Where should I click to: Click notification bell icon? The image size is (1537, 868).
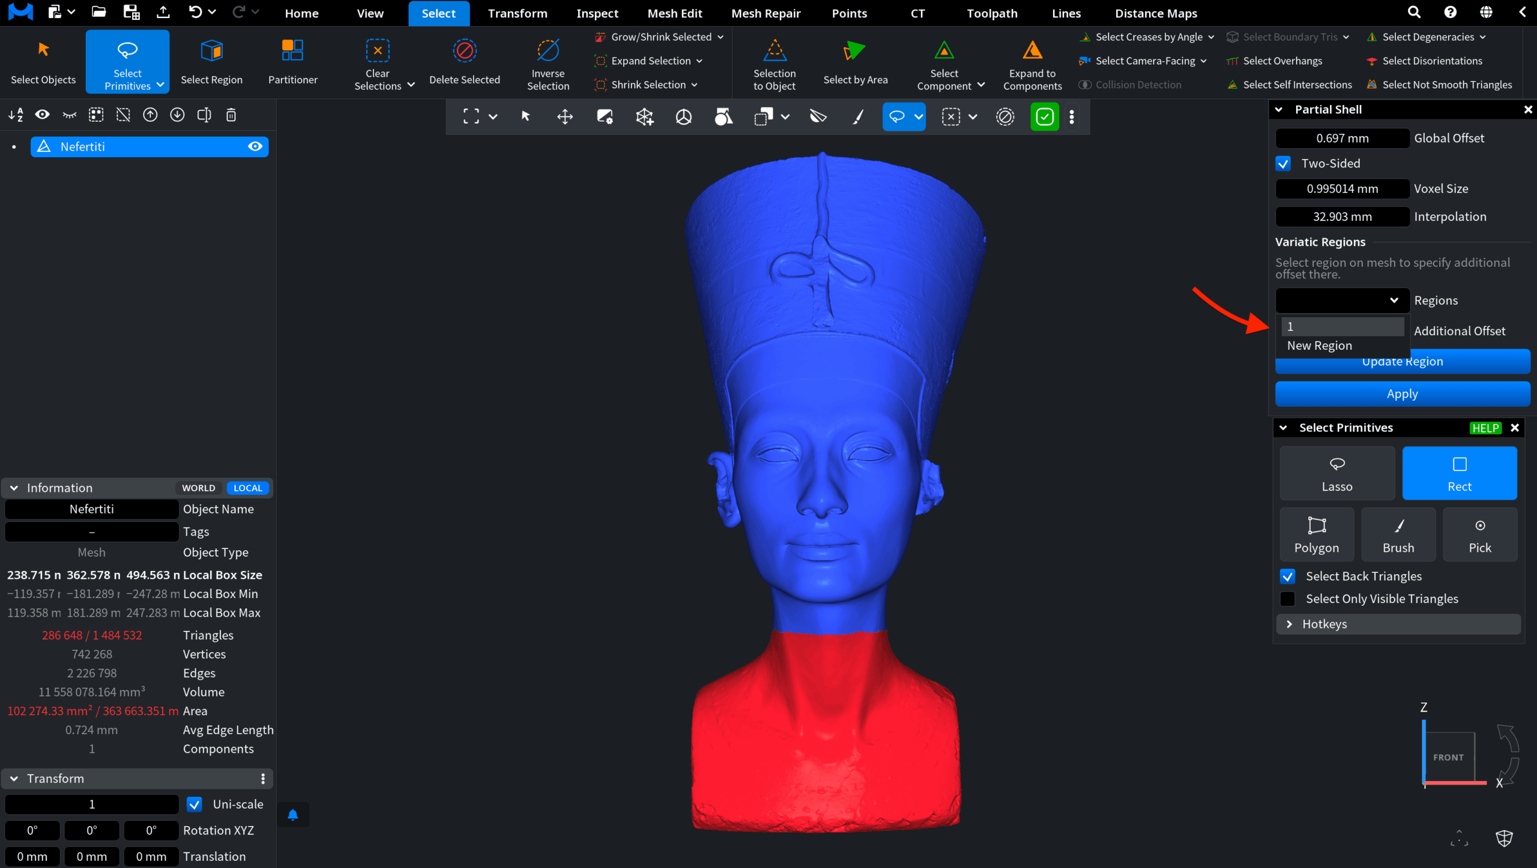[x=292, y=814]
